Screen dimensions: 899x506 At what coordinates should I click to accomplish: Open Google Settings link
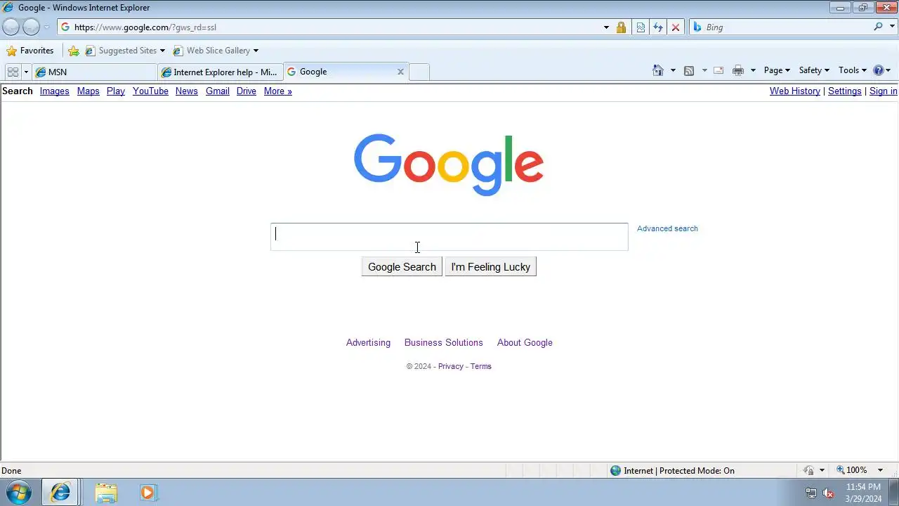pos(844,91)
